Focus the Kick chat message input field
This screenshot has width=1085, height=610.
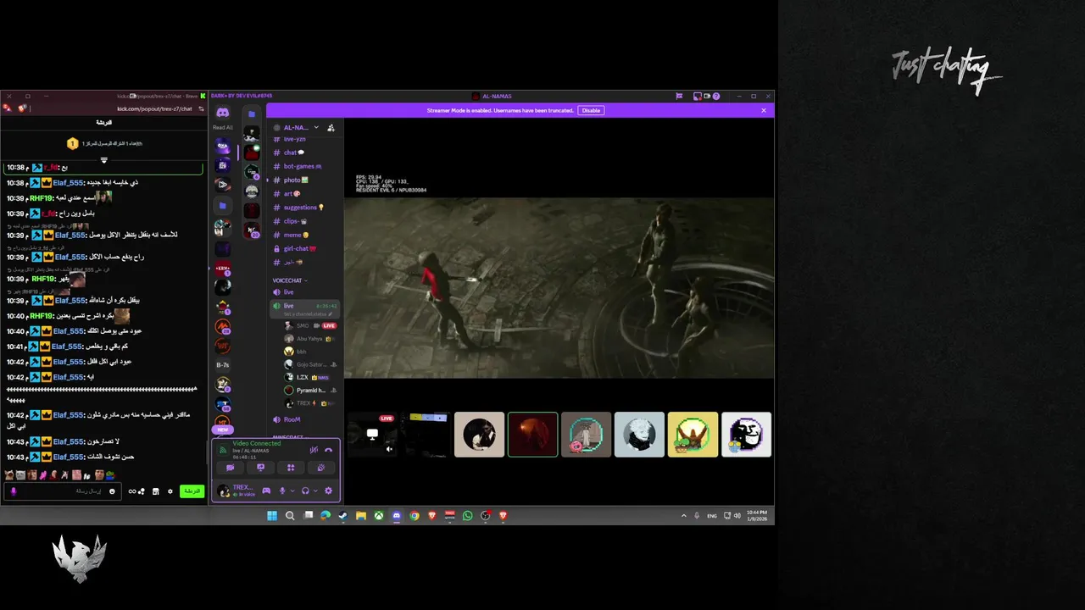click(64, 491)
